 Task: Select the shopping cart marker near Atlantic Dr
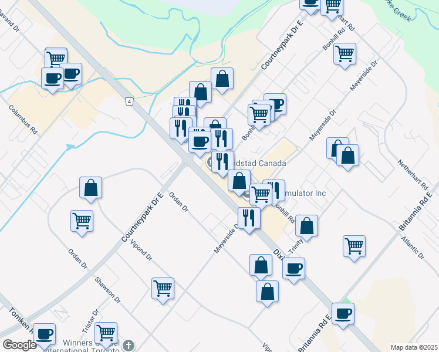click(x=354, y=246)
